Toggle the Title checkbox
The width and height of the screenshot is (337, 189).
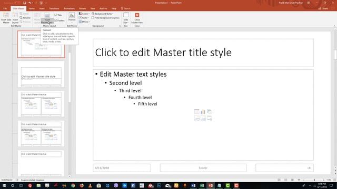(x=58, y=15)
